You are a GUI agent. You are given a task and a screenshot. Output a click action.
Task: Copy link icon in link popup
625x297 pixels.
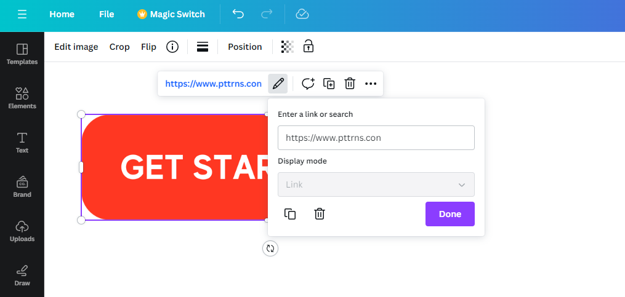click(x=290, y=214)
